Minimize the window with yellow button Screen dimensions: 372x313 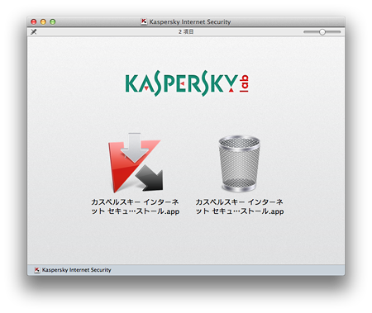point(43,21)
